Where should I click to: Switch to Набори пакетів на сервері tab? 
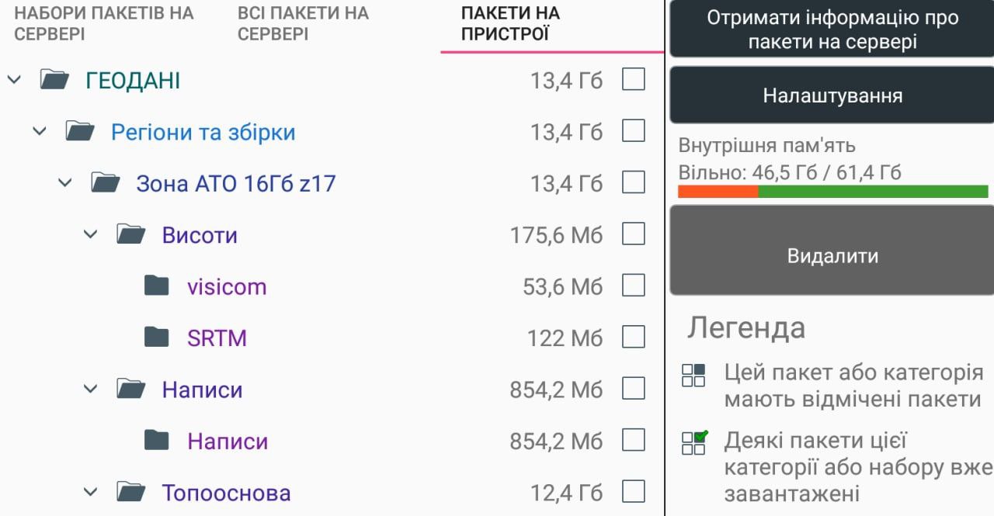pyautogui.click(x=104, y=24)
